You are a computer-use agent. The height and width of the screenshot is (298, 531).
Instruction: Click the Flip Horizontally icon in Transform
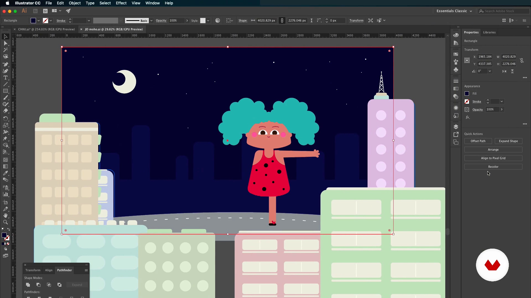click(x=504, y=71)
